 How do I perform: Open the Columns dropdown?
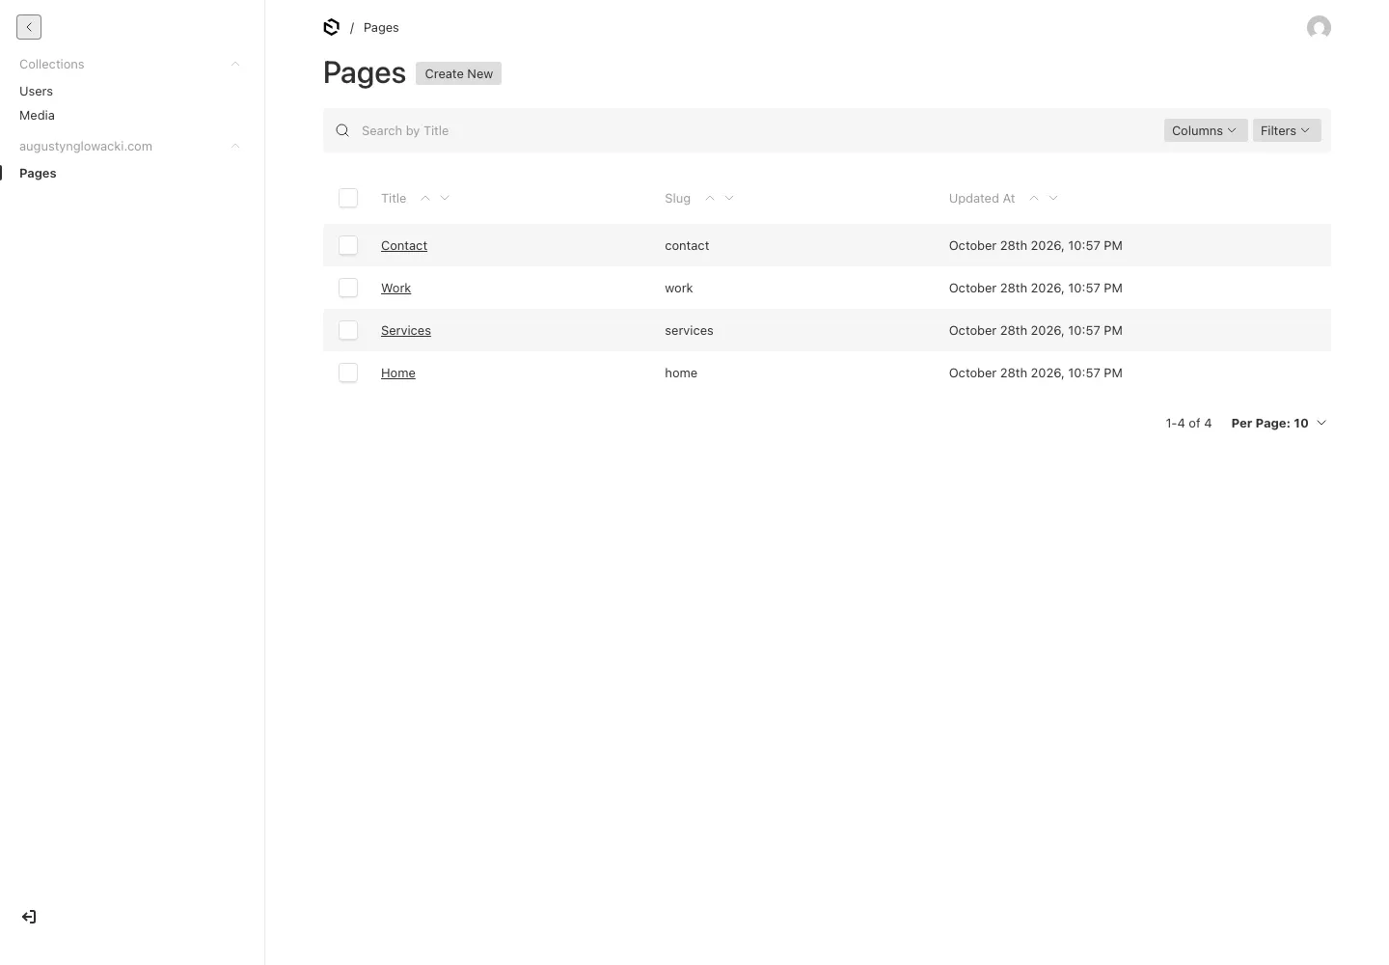point(1205,130)
